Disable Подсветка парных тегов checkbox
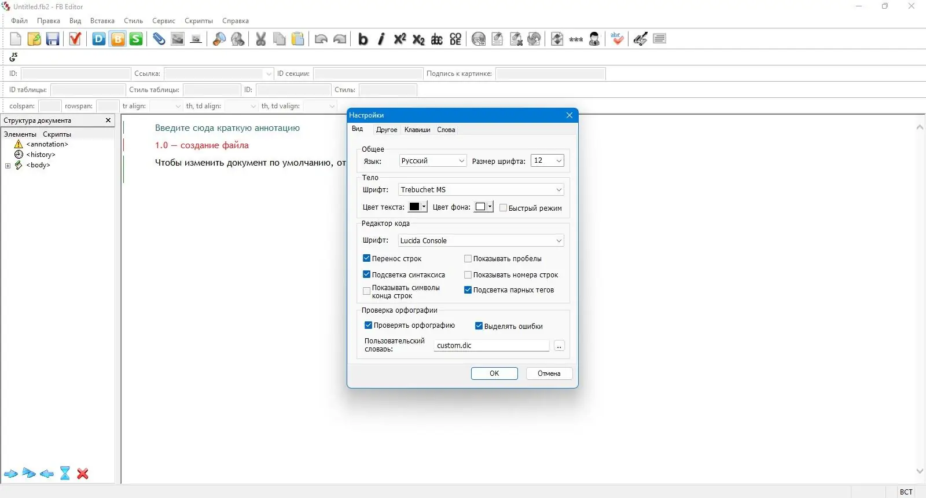 pos(468,290)
